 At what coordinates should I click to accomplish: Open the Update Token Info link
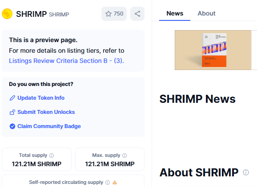coord(41,98)
